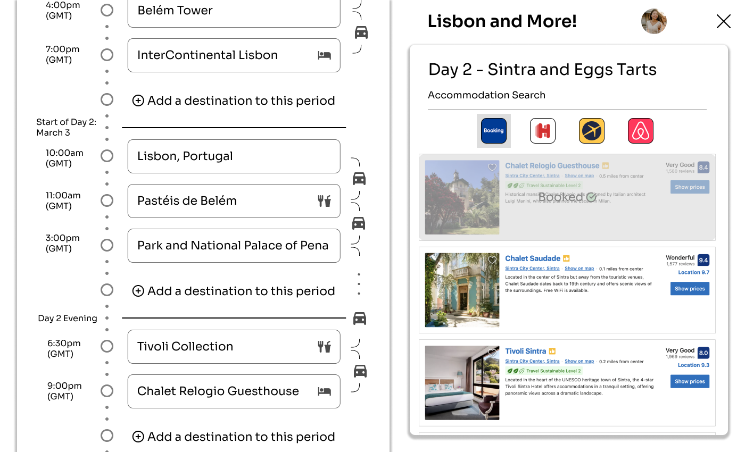The width and height of the screenshot is (745, 452).
Task: Select the InterContinental Lisbon entry
Action: coord(234,55)
